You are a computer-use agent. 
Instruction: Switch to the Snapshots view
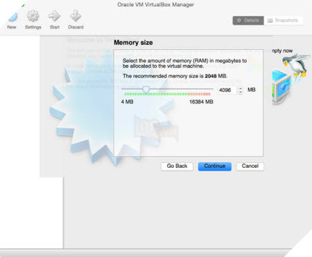(x=283, y=20)
